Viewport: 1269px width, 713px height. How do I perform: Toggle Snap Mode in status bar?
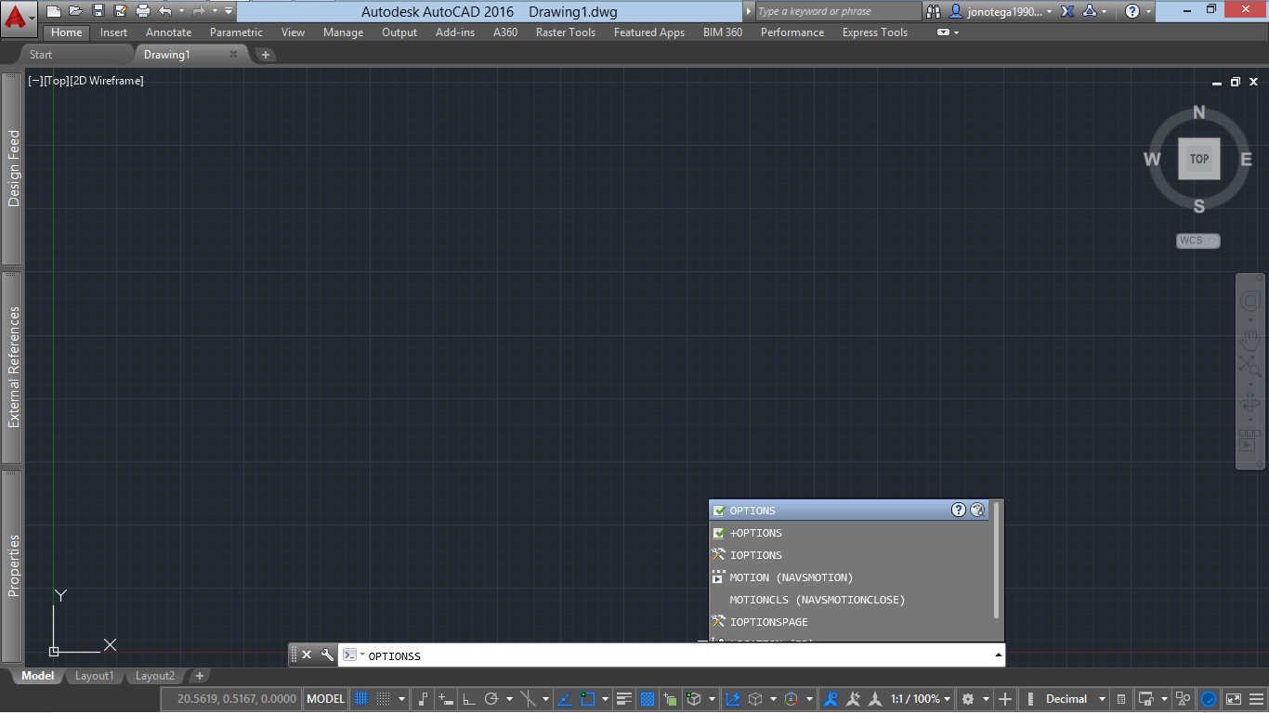pos(384,699)
